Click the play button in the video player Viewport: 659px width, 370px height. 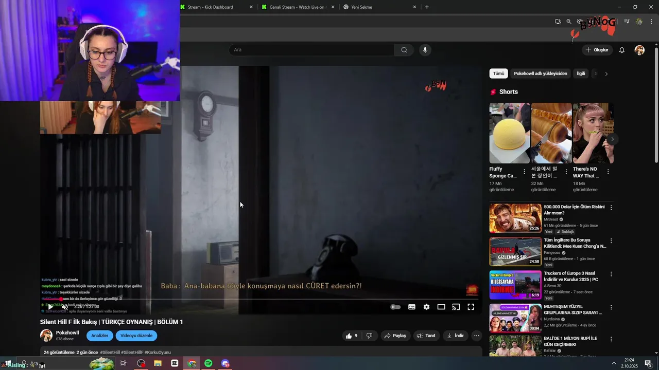tap(50, 307)
